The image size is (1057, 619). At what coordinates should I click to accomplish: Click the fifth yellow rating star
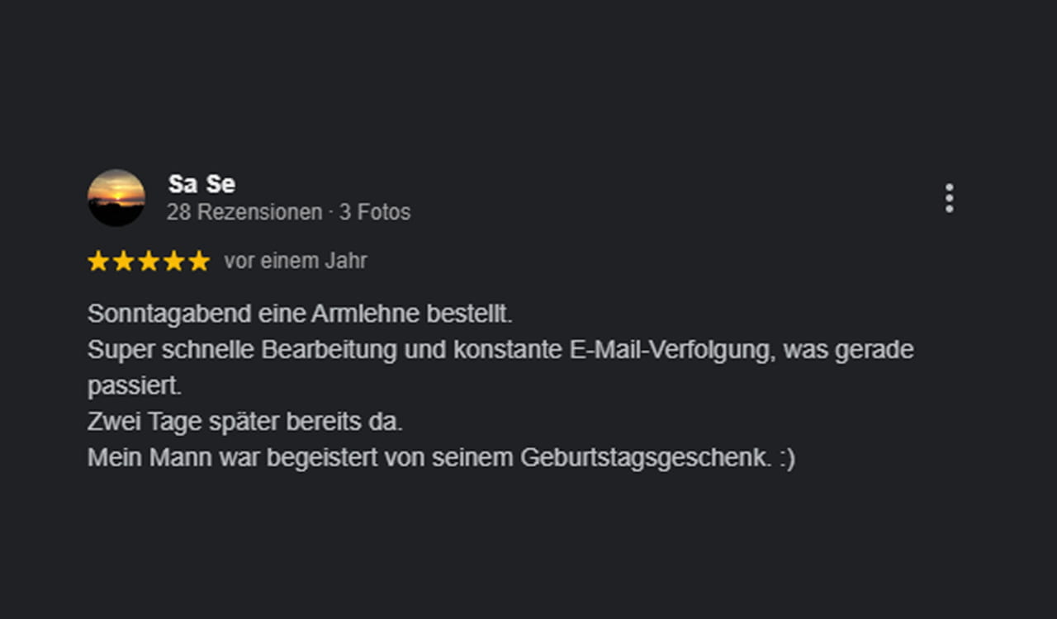[199, 262]
